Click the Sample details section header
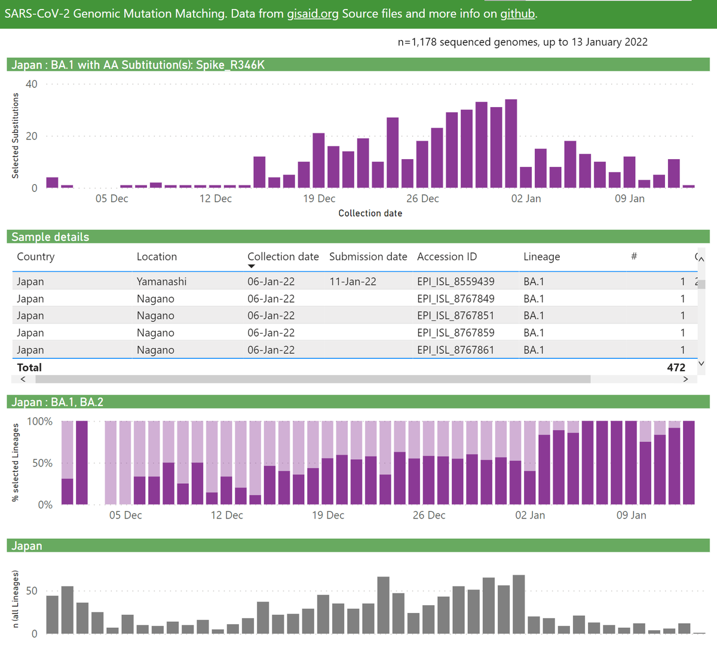This screenshot has height=647, width=717. (358, 237)
